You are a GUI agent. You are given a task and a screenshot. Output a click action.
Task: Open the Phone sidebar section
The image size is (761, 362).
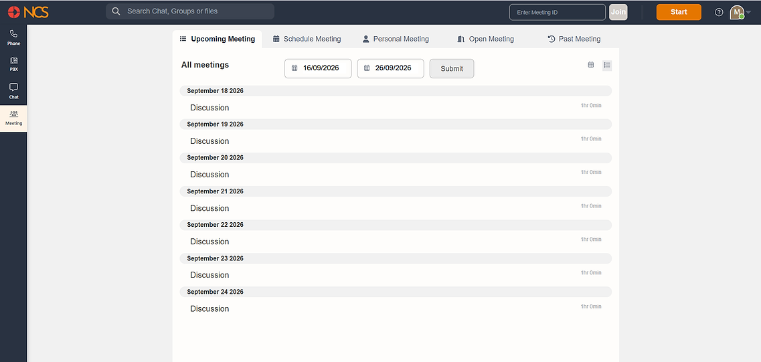pyautogui.click(x=13, y=37)
